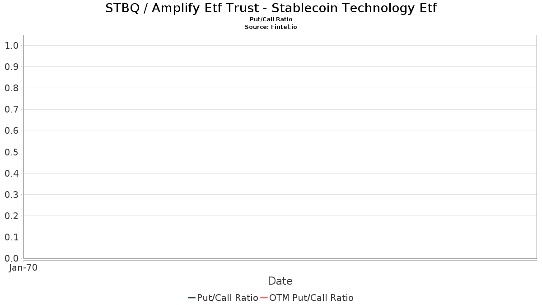
Task: Click the Jan-70 x-axis tick label
Action: [x=23, y=267]
